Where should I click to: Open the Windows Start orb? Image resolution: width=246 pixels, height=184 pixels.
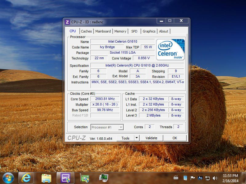click(x=8, y=178)
